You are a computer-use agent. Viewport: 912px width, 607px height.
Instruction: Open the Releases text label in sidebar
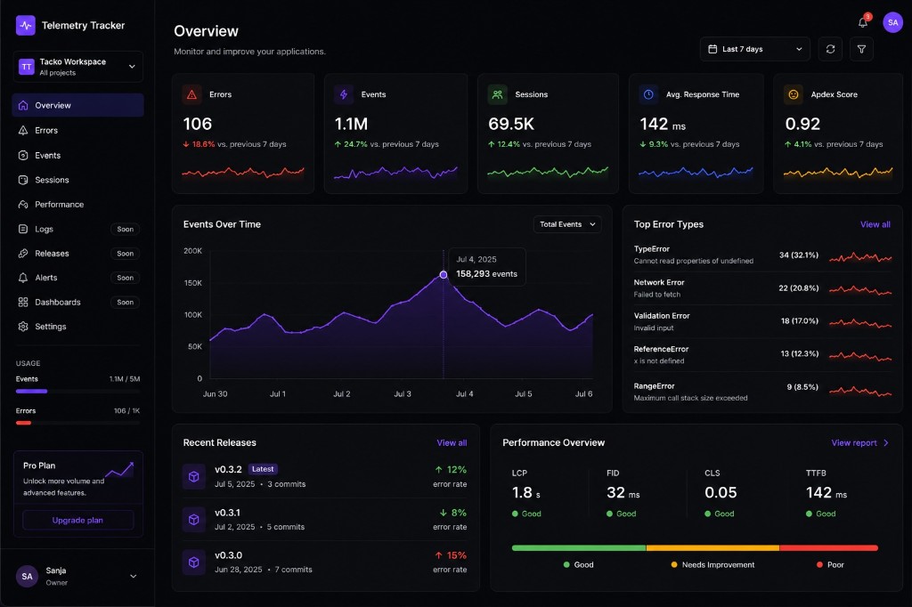click(52, 254)
